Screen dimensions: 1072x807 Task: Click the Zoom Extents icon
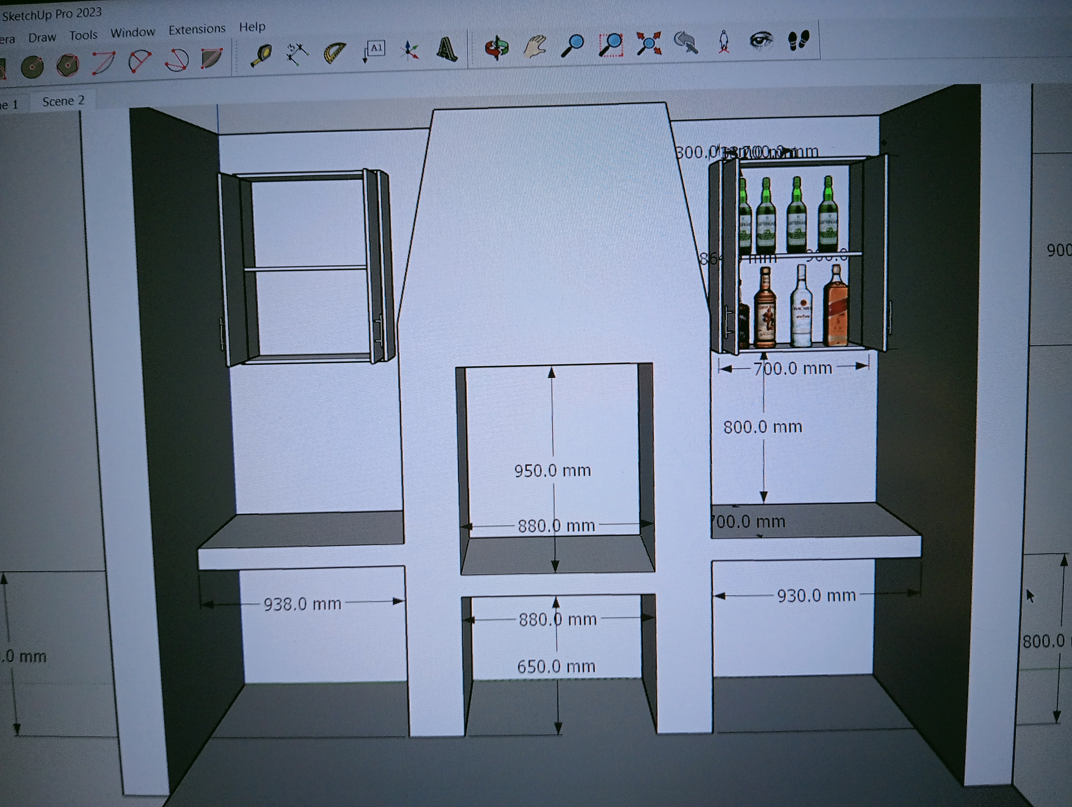tap(648, 44)
